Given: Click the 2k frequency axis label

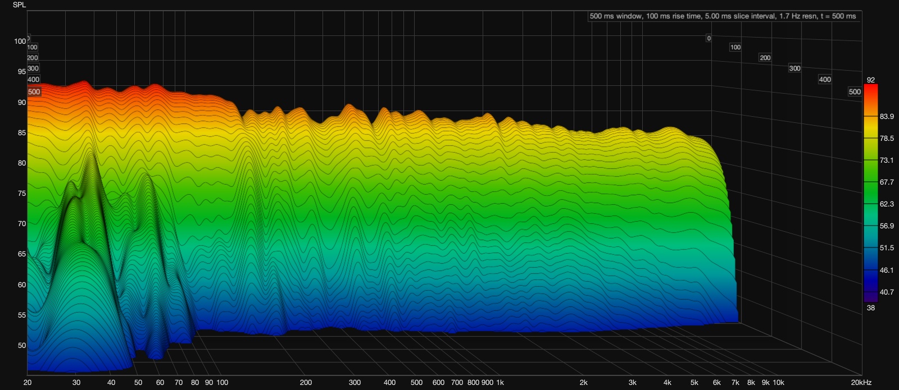Looking at the screenshot, I should point(583,383).
